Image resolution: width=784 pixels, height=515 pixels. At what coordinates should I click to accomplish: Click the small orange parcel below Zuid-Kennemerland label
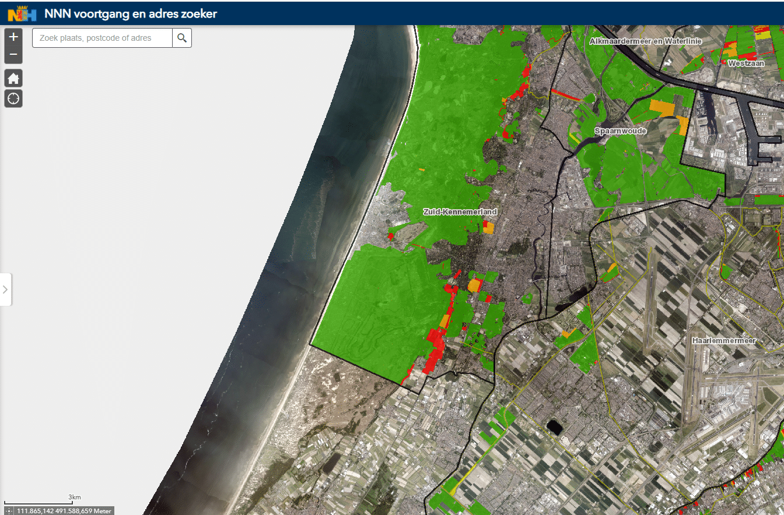click(488, 228)
